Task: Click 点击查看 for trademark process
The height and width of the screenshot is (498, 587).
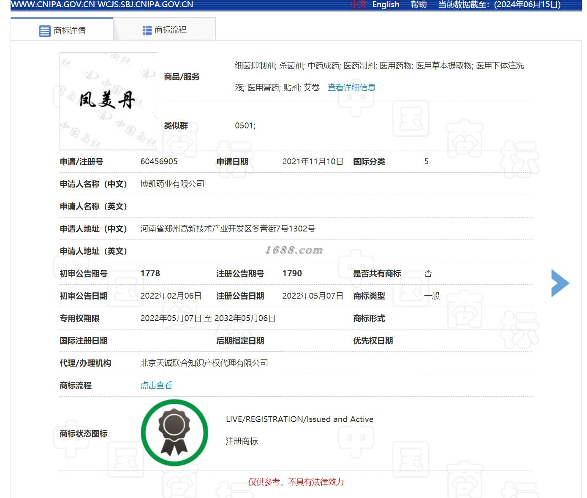Action: (156, 385)
